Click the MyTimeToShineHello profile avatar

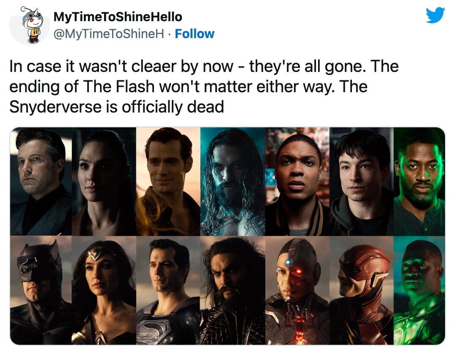(x=30, y=25)
